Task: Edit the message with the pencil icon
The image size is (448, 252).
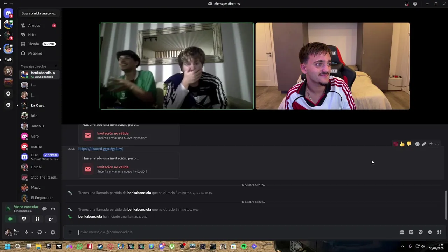Action: [x=424, y=144]
